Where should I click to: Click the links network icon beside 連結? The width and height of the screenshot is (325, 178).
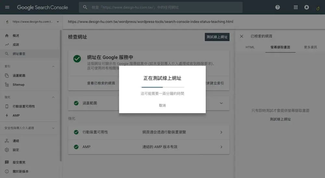coord(7,141)
